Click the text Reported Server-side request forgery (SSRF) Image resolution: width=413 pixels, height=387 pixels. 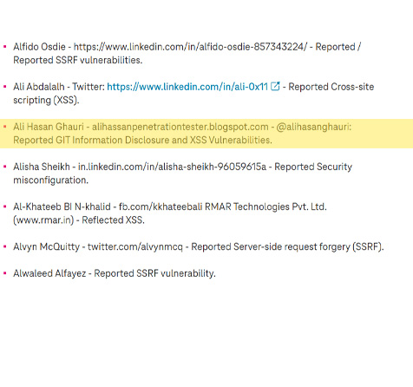point(287,247)
